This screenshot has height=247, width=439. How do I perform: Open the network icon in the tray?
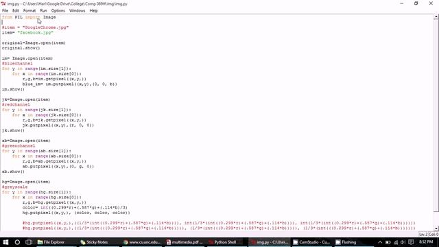click(x=396, y=242)
